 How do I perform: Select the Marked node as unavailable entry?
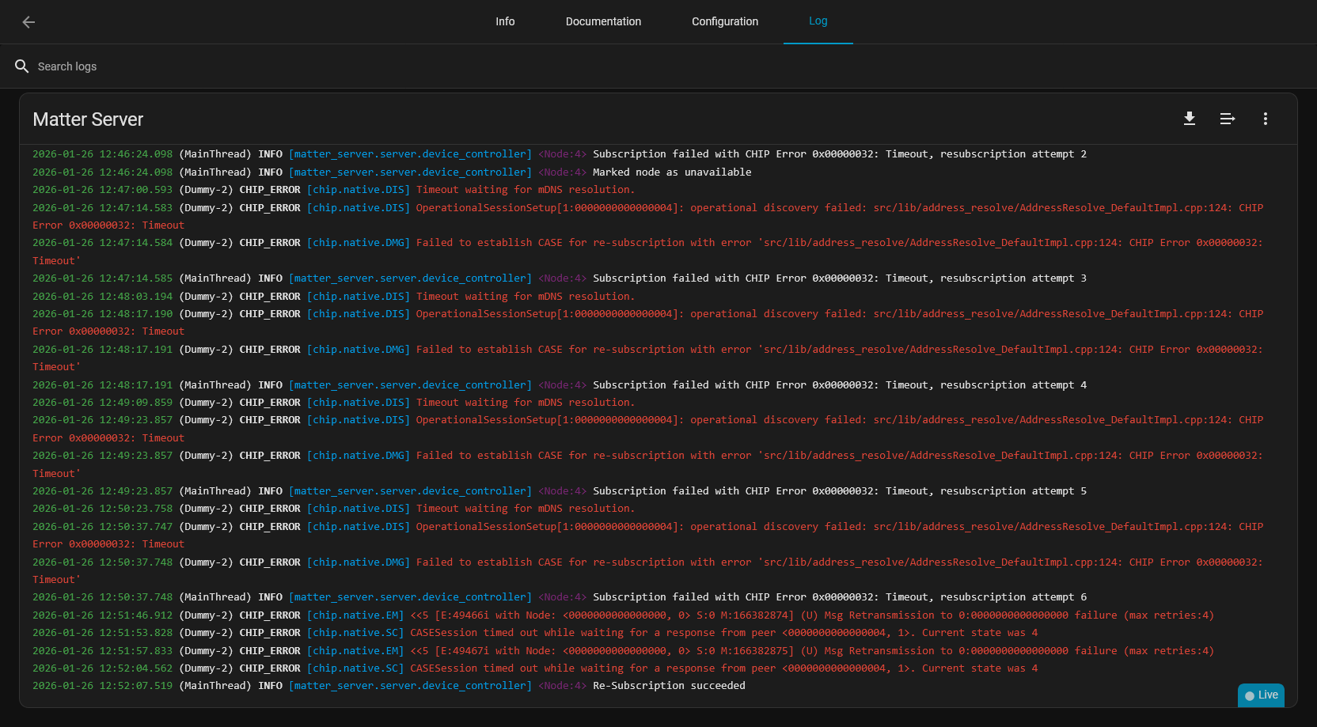coord(671,172)
